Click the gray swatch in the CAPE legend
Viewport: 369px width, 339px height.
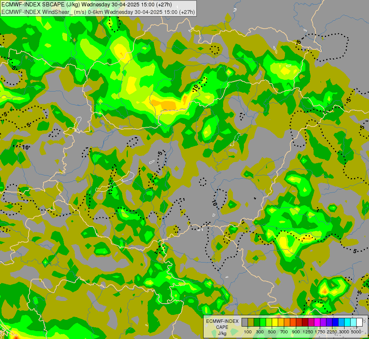245,322
